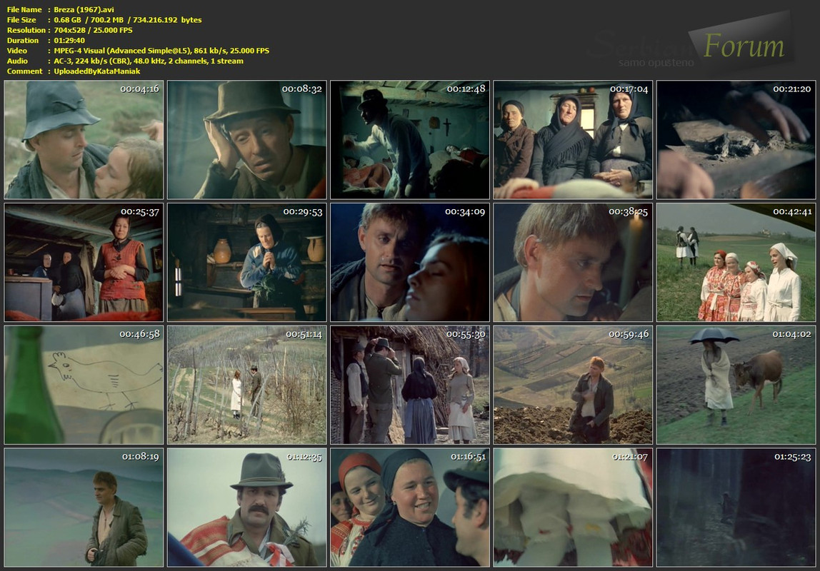The width and height of the screenshot is (820, 571).
Task: Select the white cloth frame at 01:21:07
Action: 573,507
